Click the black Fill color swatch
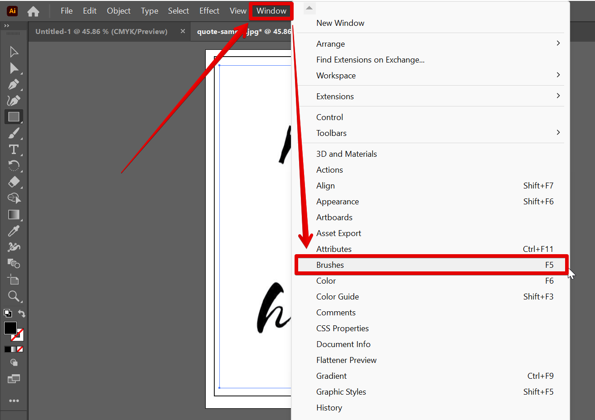 click(10, 328)
